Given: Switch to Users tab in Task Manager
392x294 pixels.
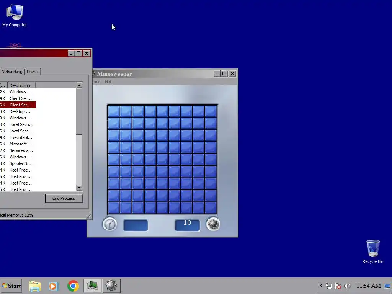Looking at the screenshot, I should coord(32,72).
